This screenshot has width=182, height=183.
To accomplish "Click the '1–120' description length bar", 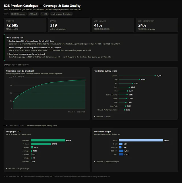I will click(121, 144).
